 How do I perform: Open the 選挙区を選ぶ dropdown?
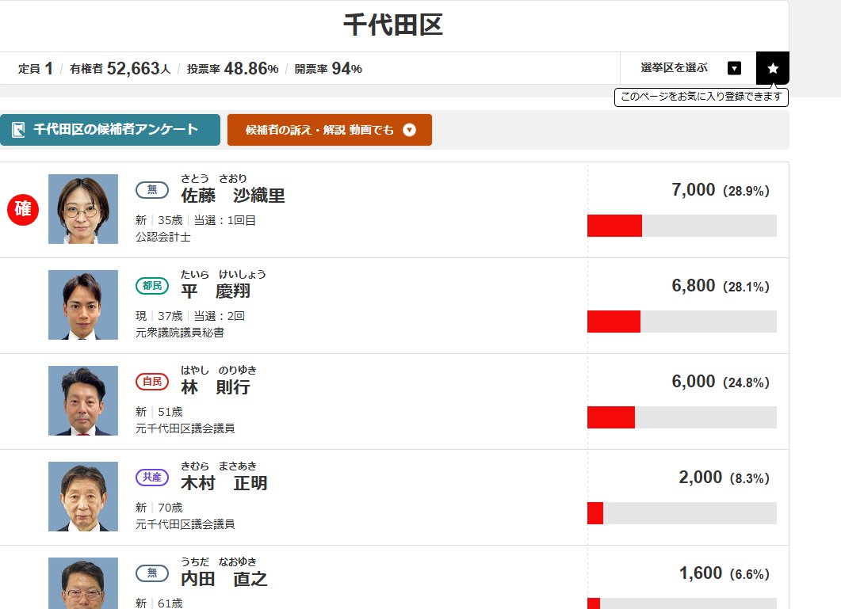point(688,68)
